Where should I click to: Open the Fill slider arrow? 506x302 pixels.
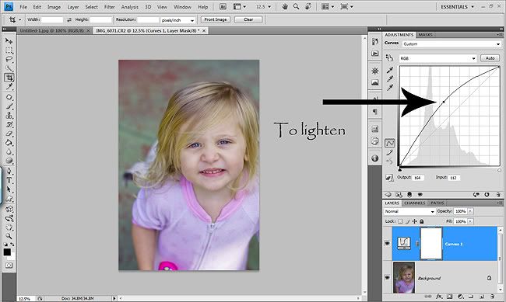[470, 221]
